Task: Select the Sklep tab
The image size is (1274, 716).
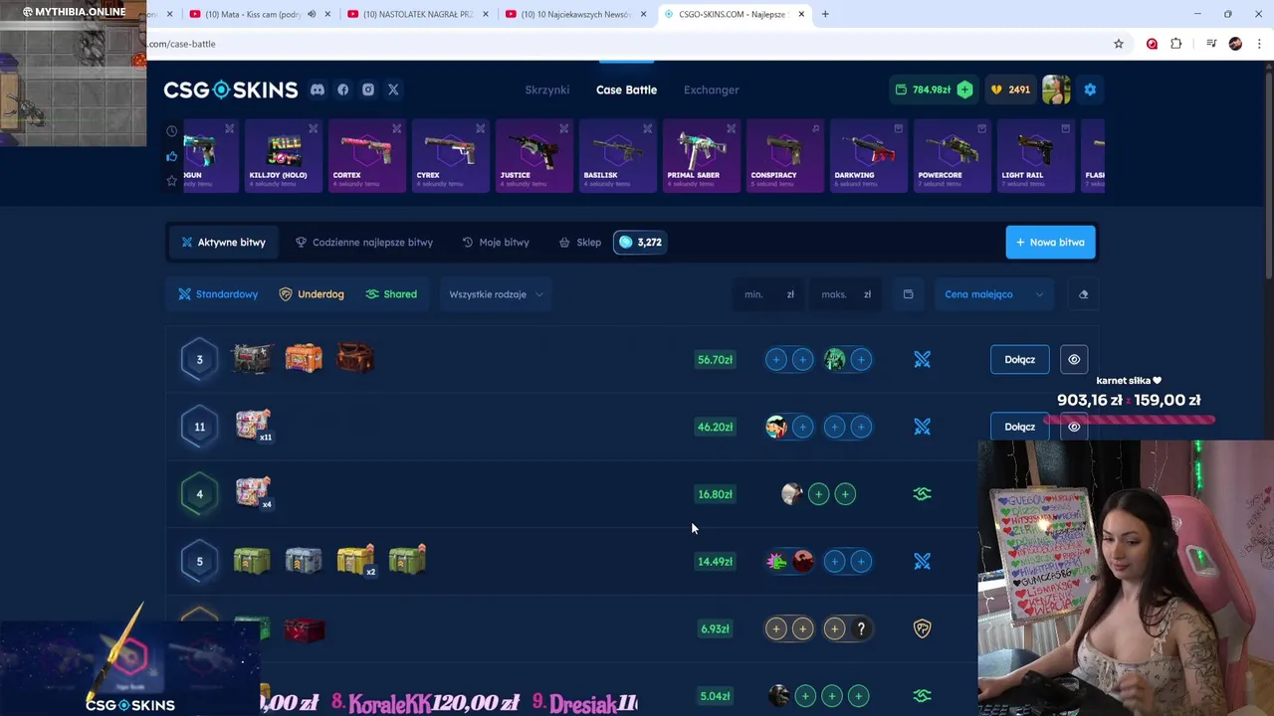Action: pyautogui.click(x=580, y=242)
